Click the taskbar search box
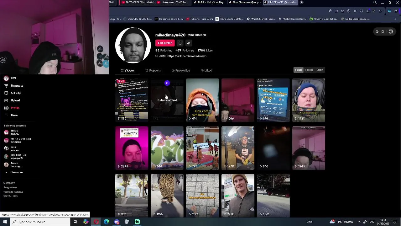This screenshot has width=401, height=226. pyautogui.click(x=40, y=222)
